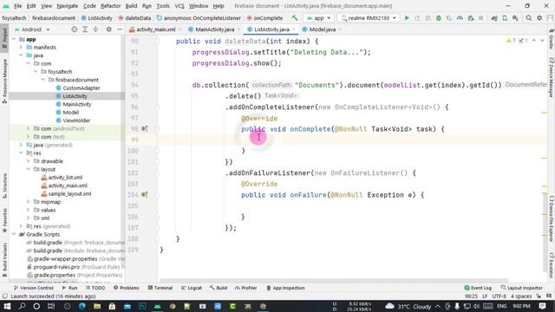Open the Profile app gauge icon
Image resolution: width=555 pixels, height=312 pixels.
[x=460, y=18]
